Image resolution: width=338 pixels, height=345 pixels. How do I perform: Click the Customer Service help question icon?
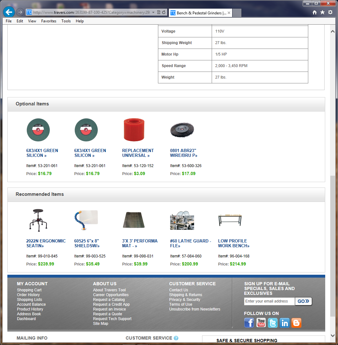(176, 338)
